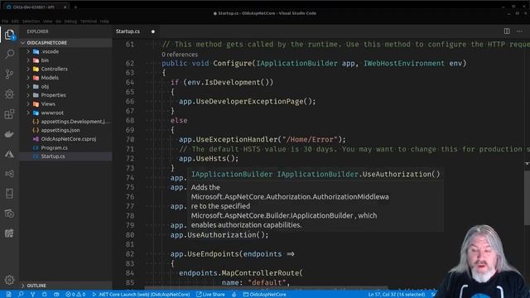Click app.UseAuthorization() on line 80
The height and width of the screenshot is (298, 530).
click(x=219, y=235)
